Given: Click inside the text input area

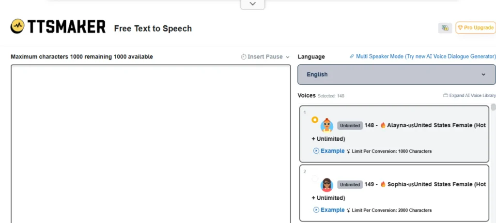Looking at the screenshot, I should 151,144.
